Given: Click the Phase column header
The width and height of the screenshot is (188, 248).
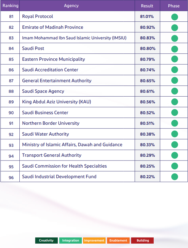Looking at the screenshot, I should tap(174, 6).
